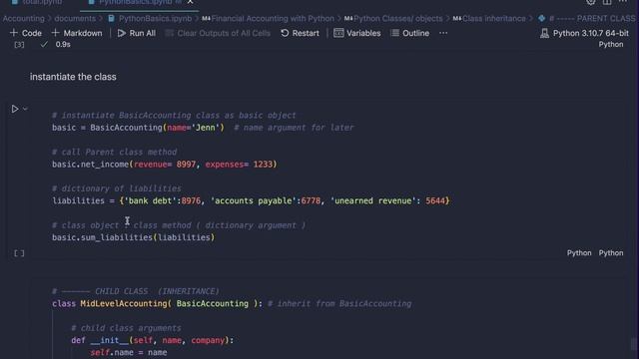Clear Outputs of All Cells
639x359 pixels.
coord(218,33)
